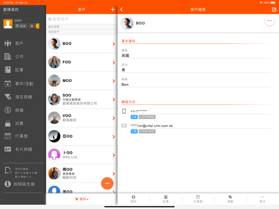
Task: Click the VOO avatar in customer list
Action: point(54,118)
